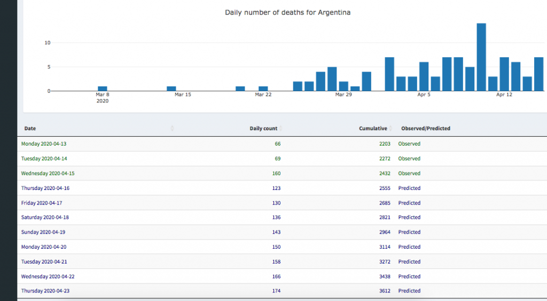Image resolution: width=547 pixels, height=301 pixels.
Task: Click the chart title 'Daily number of deaths for Argentina'
Action: point(287,12)
